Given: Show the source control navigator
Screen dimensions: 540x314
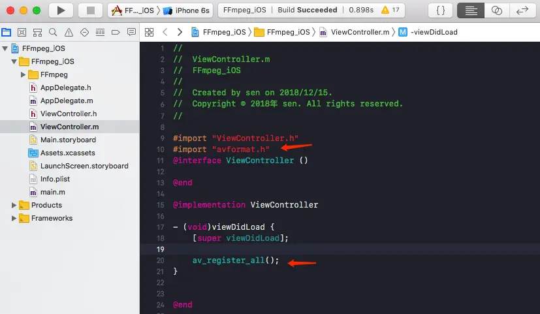Looking at the screenshot, I should click(x=22, y=33).
